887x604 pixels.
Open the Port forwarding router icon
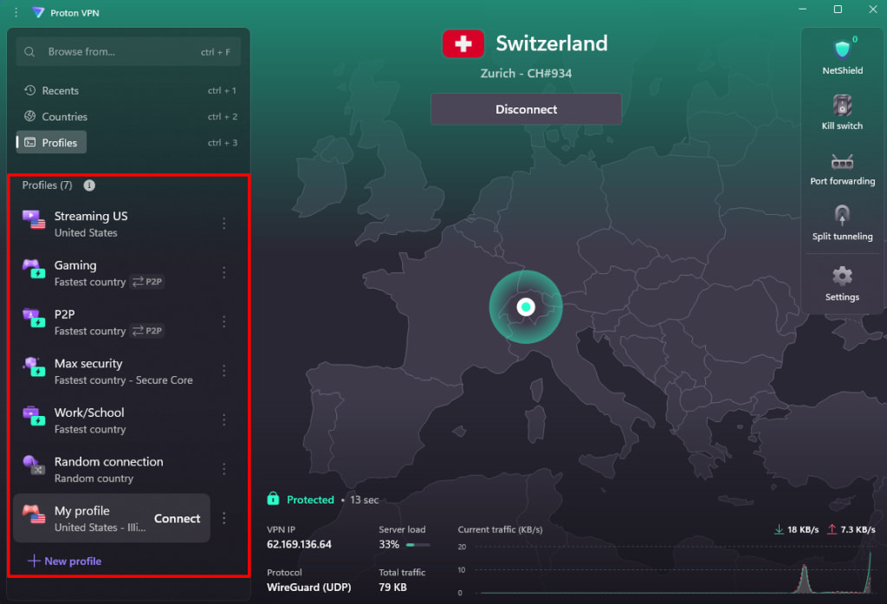(842, 162)
